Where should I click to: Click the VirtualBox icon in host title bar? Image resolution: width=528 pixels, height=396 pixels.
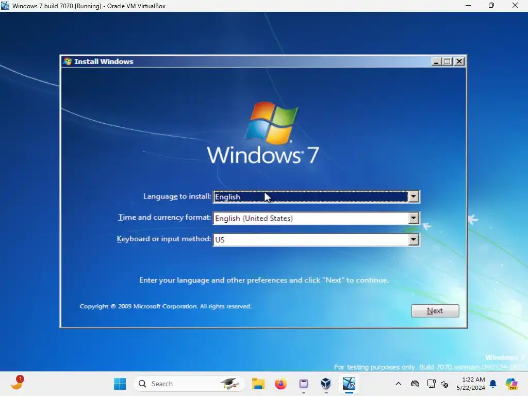pyautogui.click(x=5, y=6)
